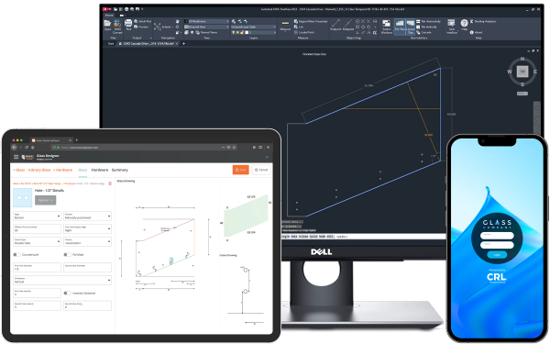Reload the page using browser refresh icon

click(27, 148)
